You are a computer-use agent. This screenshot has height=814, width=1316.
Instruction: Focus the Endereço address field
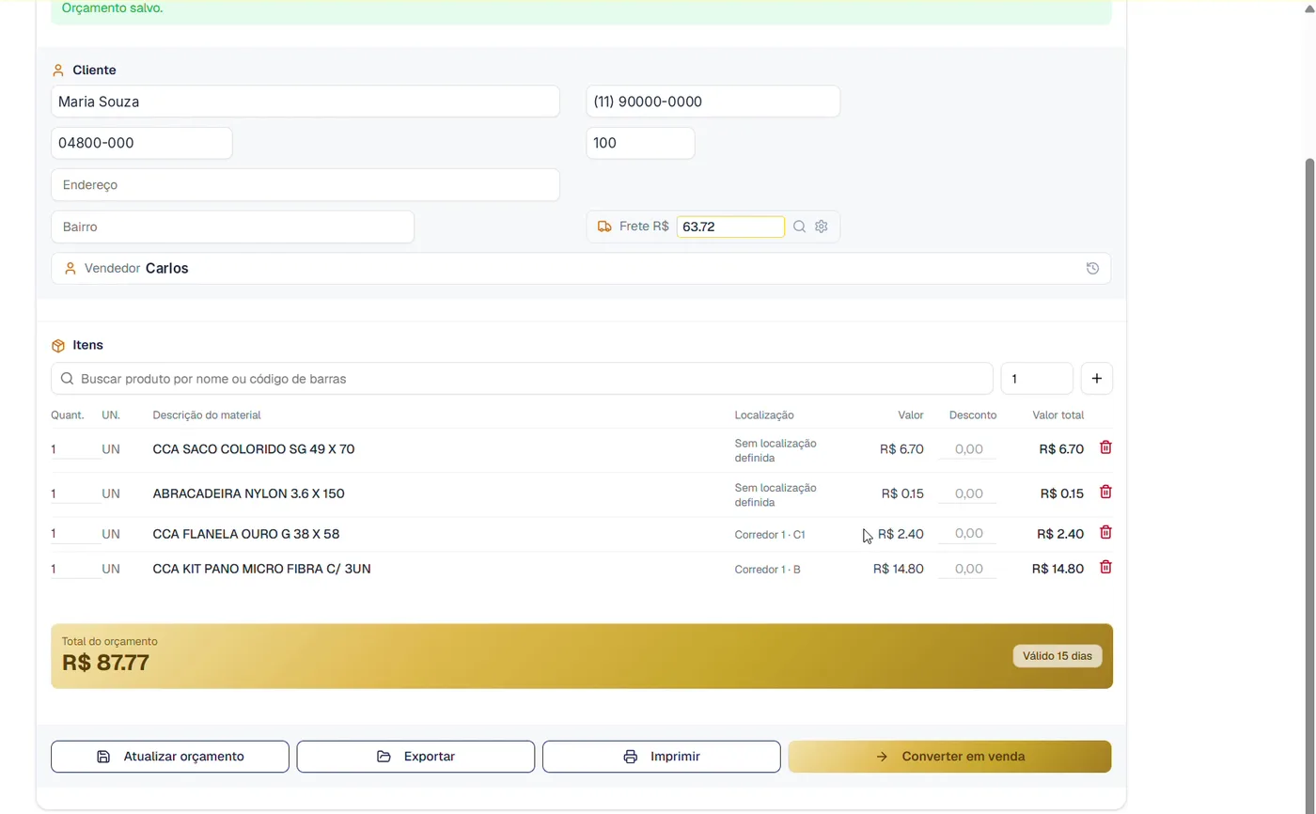point(305,185)
